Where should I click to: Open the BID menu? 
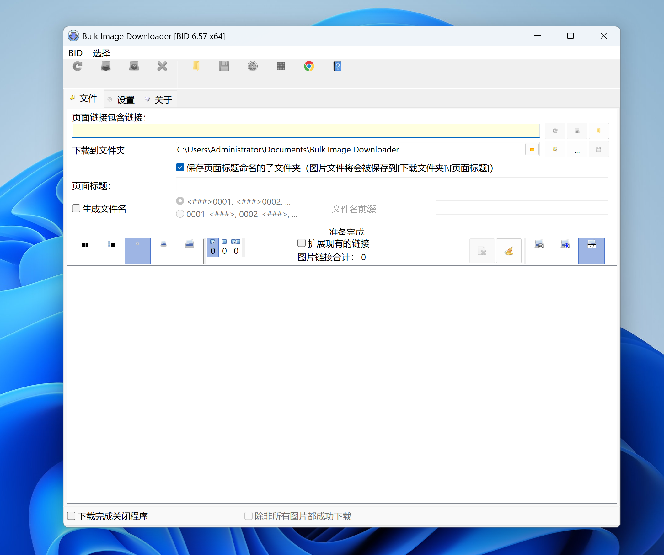point(76,53)
